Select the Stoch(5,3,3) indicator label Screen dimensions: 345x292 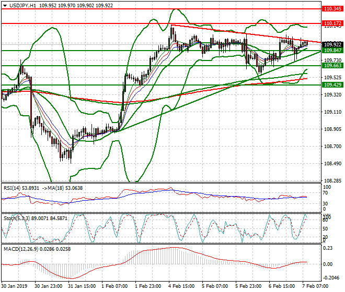pyautogui.click(x=17, y=218)
